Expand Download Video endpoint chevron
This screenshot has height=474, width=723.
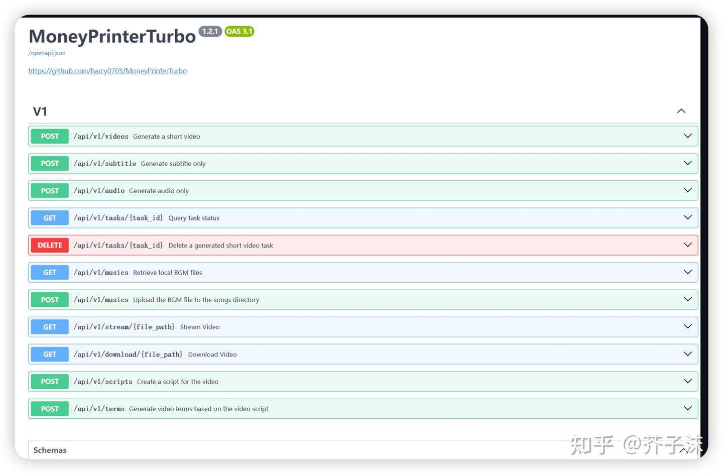point(688,354)
